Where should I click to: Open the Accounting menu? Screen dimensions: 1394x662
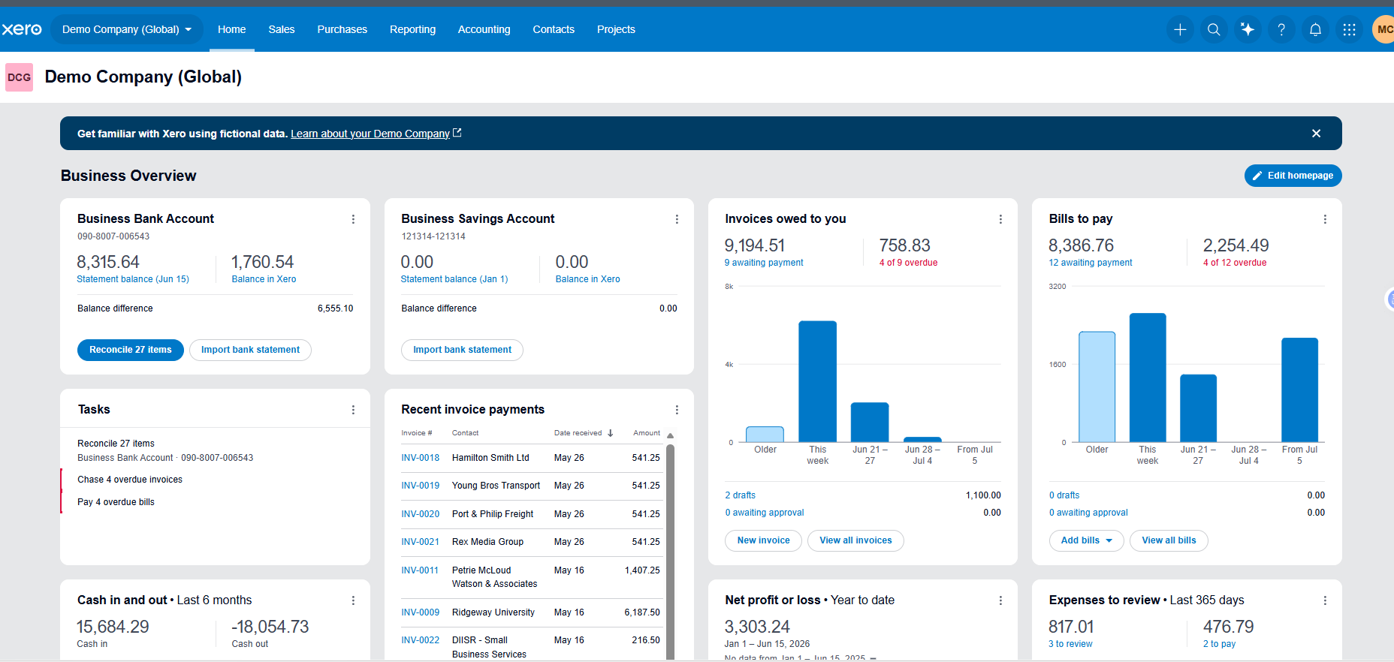[484, 29]
